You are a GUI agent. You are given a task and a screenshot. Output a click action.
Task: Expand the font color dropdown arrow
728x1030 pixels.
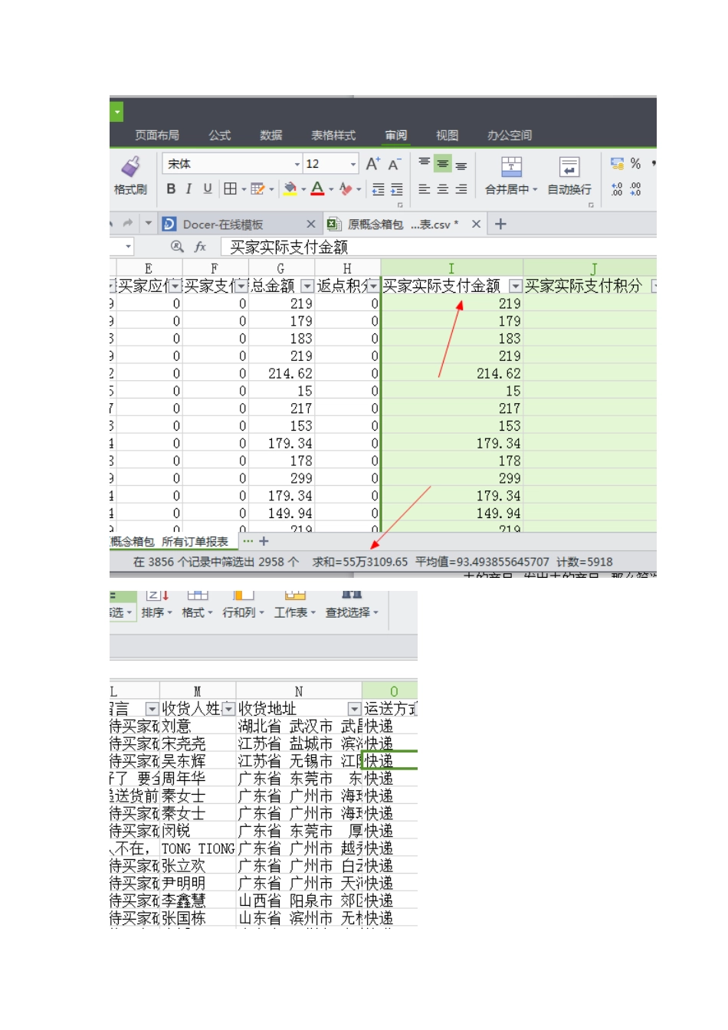coord(331,189)
